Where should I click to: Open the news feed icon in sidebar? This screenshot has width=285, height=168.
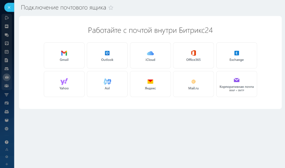pyautogui.click(x=7, y=26)
